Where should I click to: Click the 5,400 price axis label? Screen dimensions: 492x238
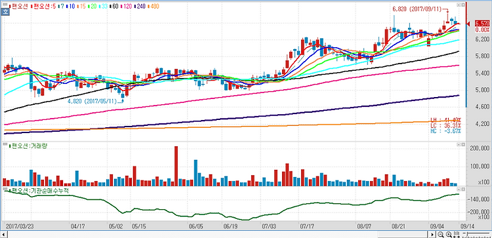483,73
